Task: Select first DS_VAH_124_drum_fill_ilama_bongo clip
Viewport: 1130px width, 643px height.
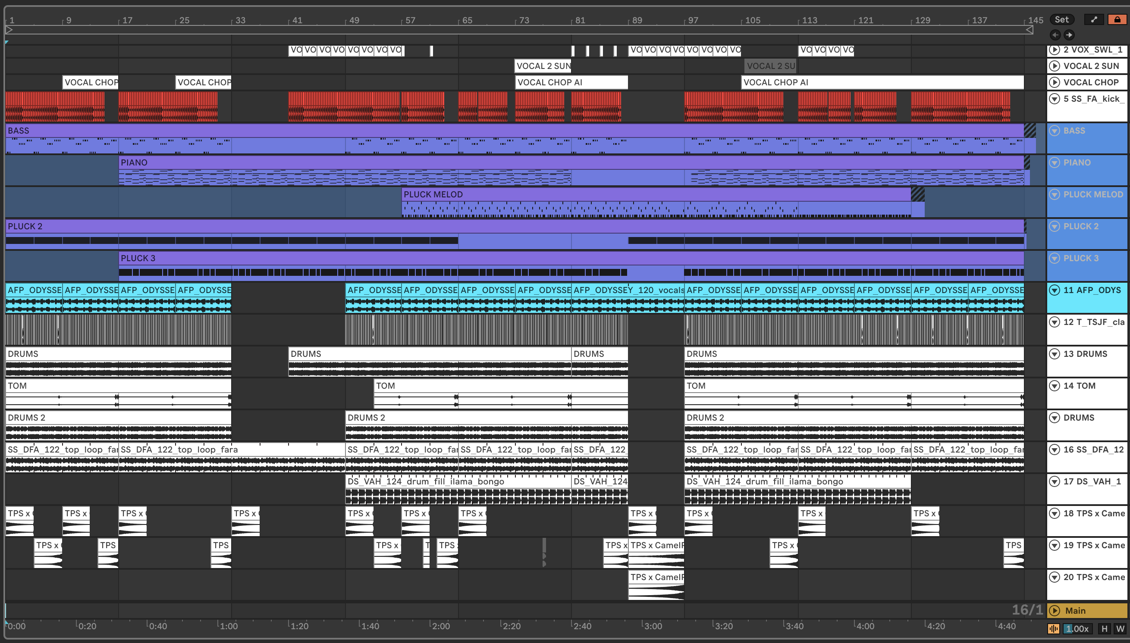Action: [458, 489]
